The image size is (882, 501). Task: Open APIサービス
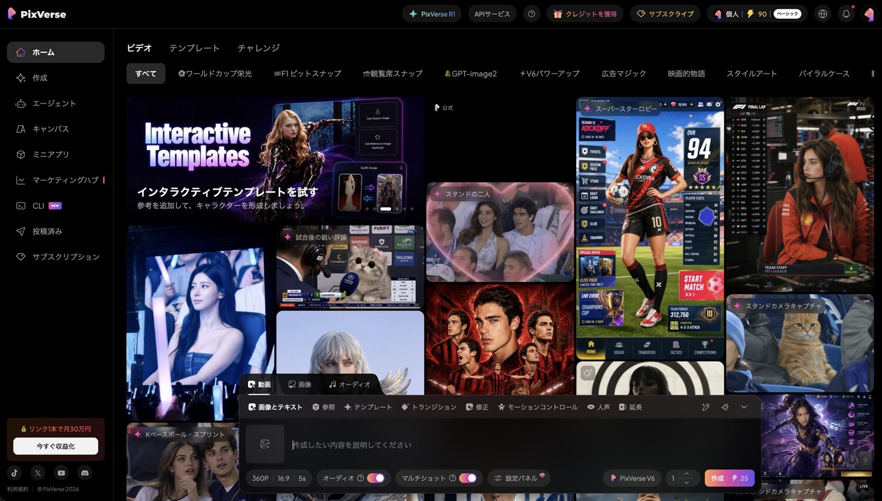(492, 14)
